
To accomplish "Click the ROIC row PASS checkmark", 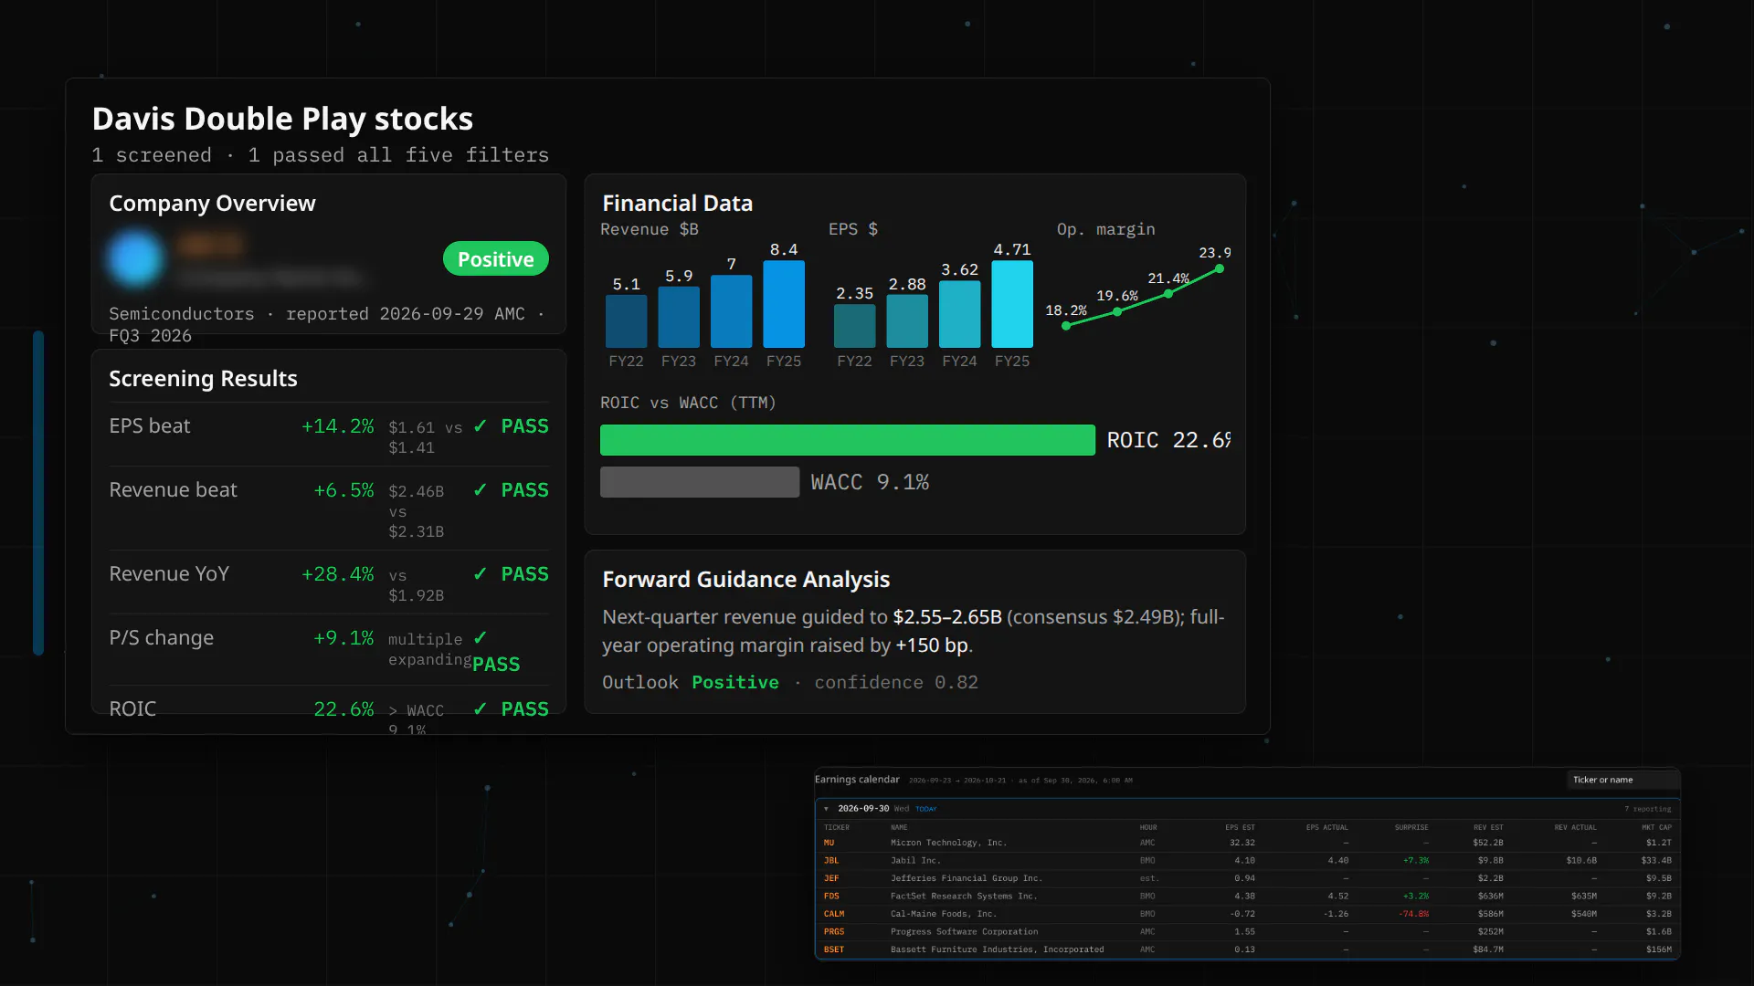I will pyautogui.click(x=481, y=709).
